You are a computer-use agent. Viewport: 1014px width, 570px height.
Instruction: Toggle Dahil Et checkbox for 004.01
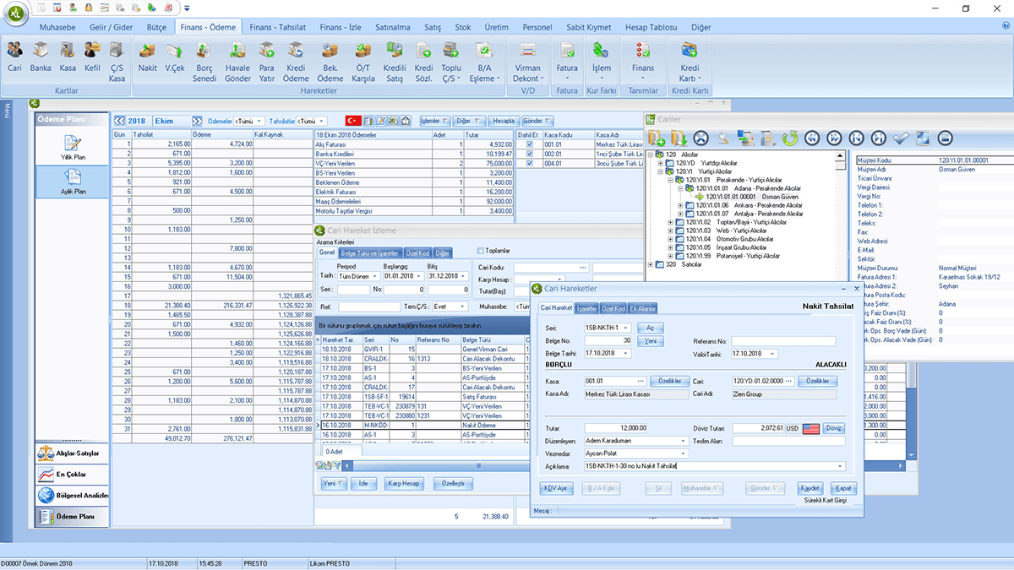[x=530, y=164]
